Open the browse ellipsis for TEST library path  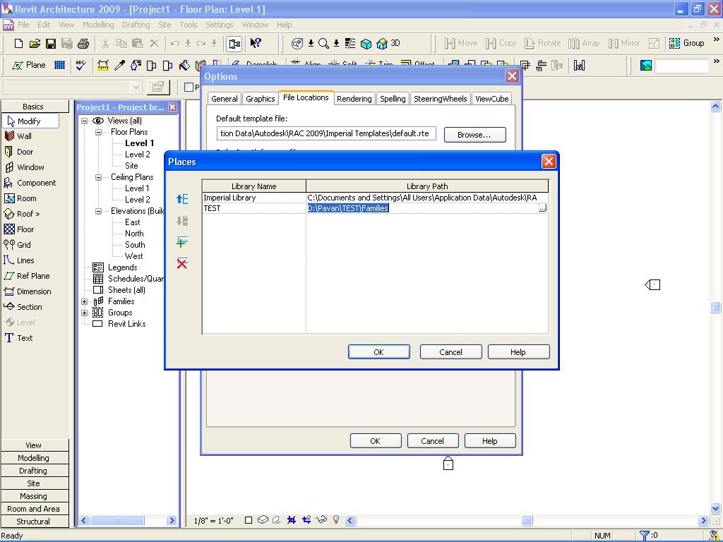(542, 208)
